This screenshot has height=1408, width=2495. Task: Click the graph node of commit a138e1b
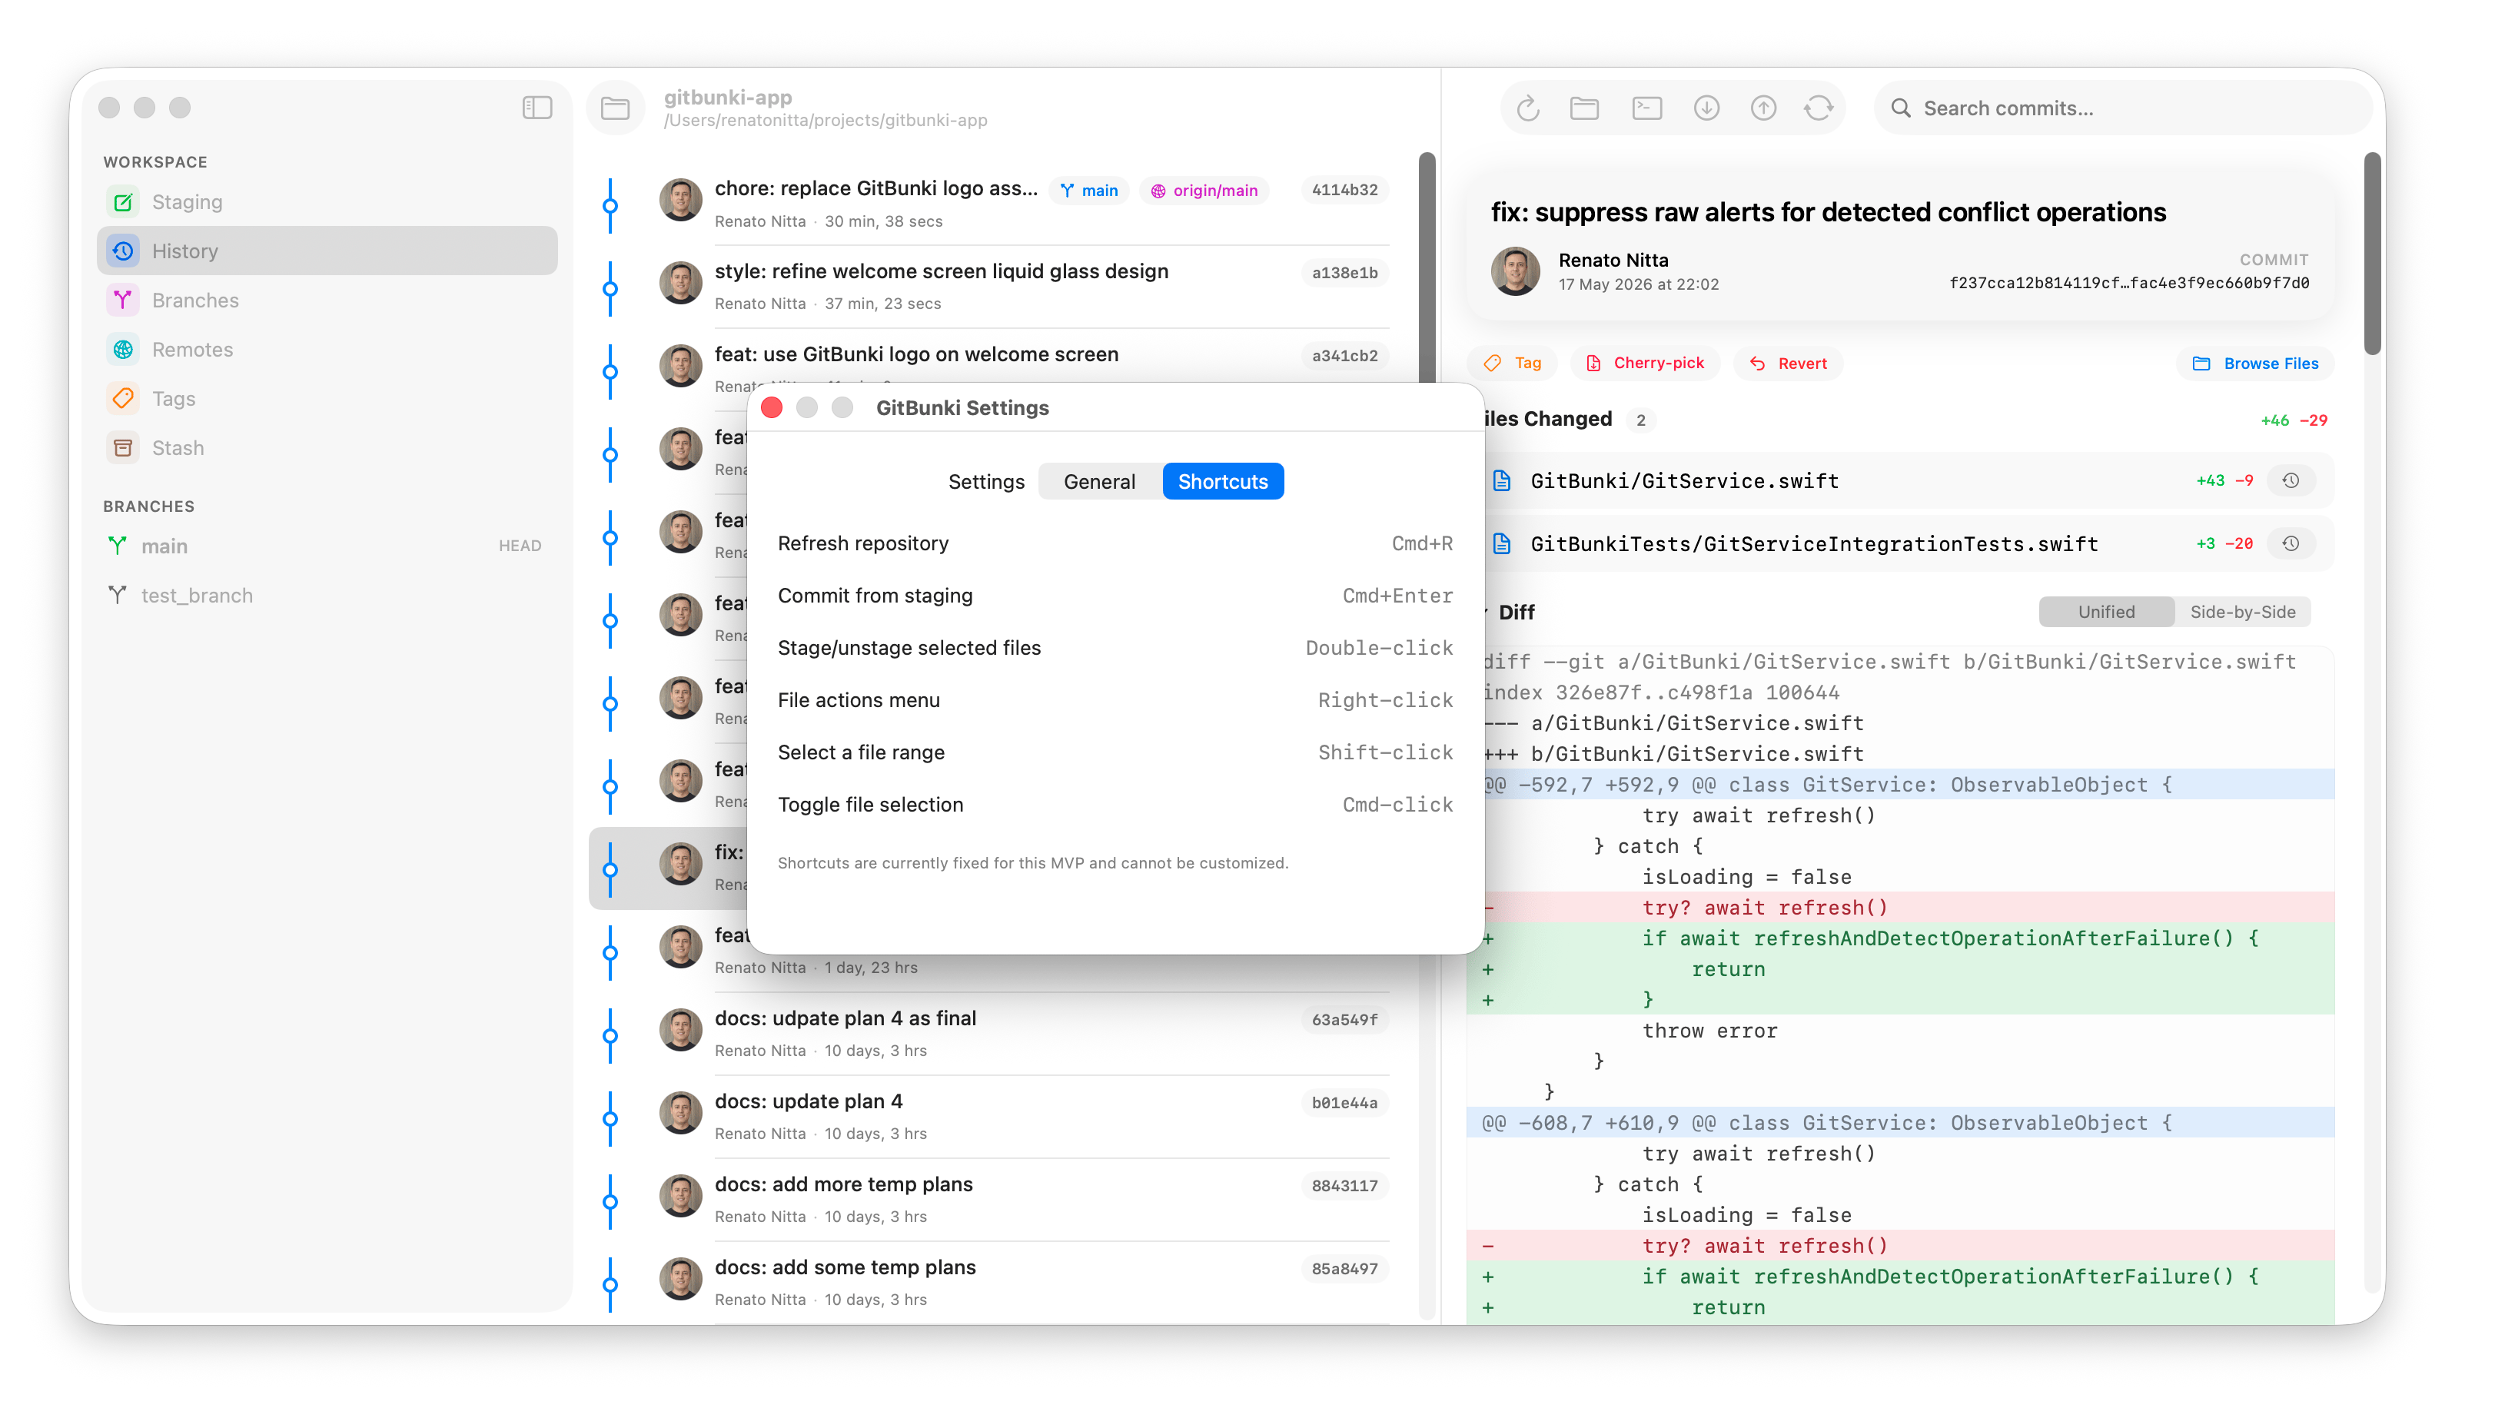[x=610, y=288]
